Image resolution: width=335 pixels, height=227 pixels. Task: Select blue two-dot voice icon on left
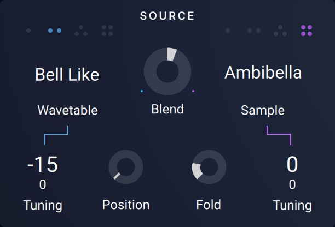pyautogui.click(x=55, y=31)
